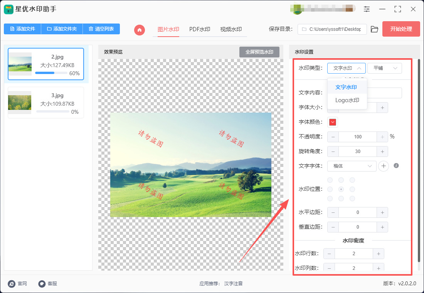This screenshot has width=424, height=293.
Task: Open the 文字字体 楷体 dropdown
Action: (352, 166)
